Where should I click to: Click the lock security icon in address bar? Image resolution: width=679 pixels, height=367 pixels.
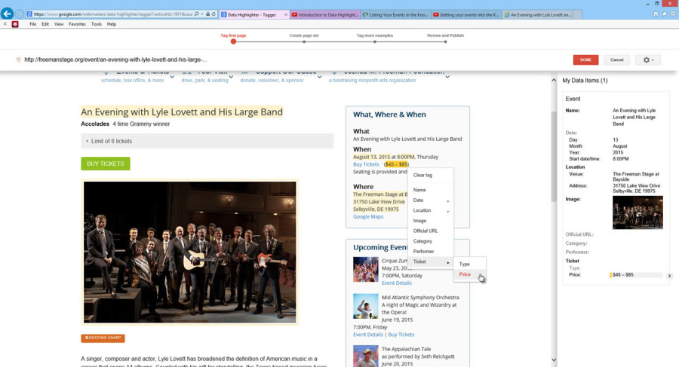208,14
